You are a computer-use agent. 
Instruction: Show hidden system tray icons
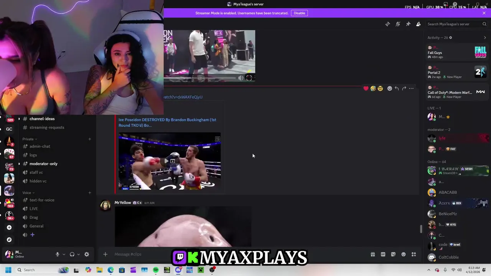(429, 270)
